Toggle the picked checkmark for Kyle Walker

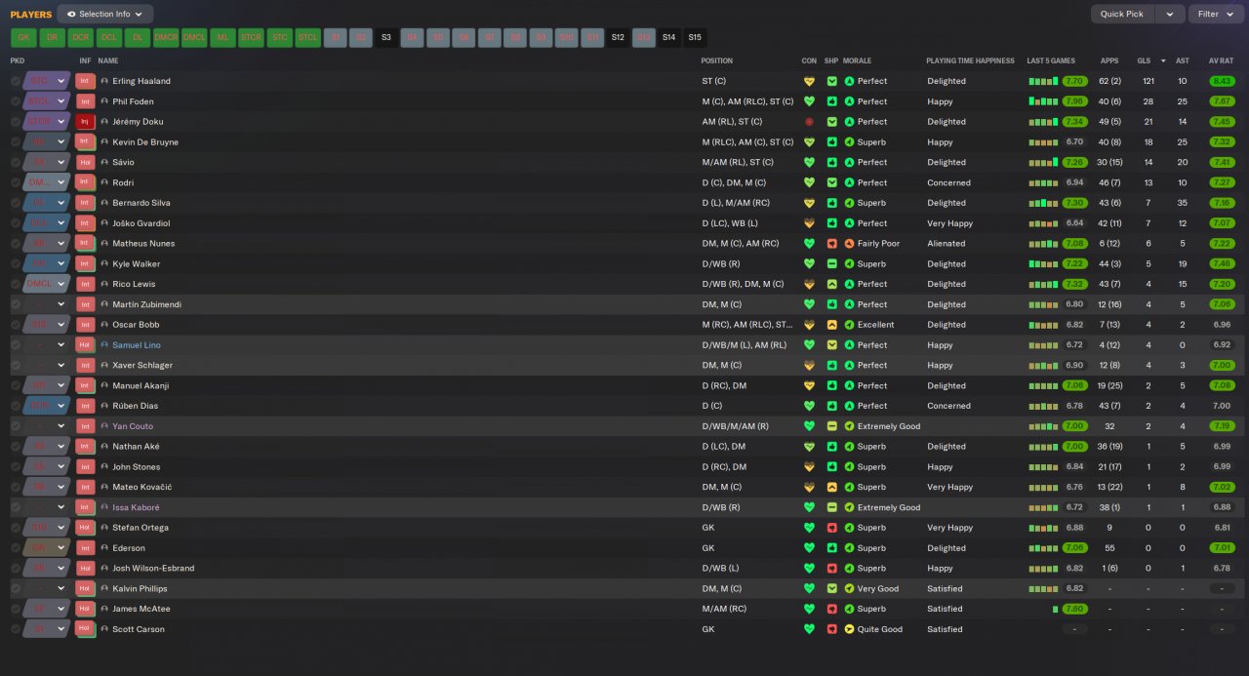(16, 263)
